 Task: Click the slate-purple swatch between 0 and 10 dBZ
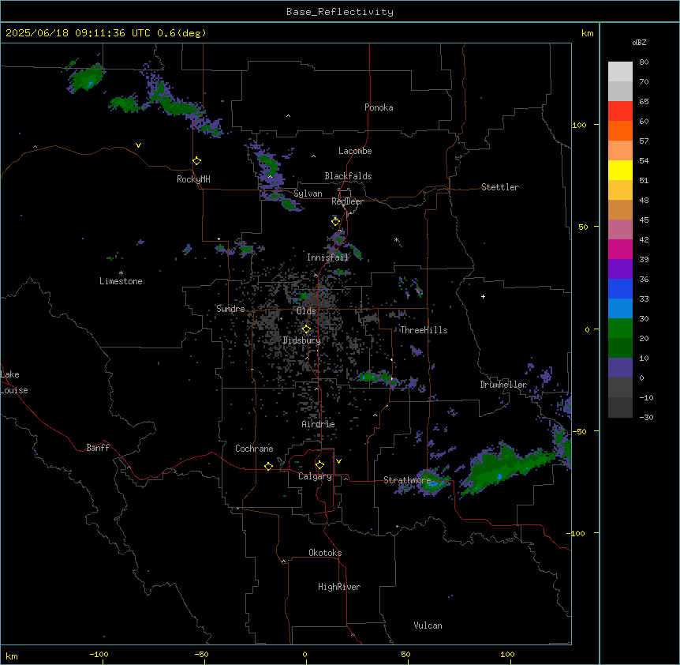click(x=620, y=368)
